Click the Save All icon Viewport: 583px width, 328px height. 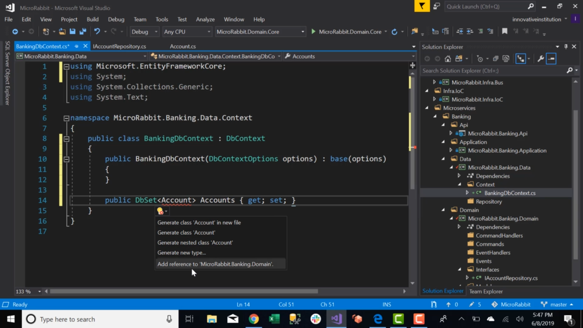click(x=83, y=32)
